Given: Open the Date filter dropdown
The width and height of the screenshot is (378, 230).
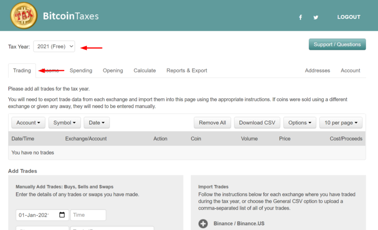Looking at the screenshot, I should [x=97, y=123].
